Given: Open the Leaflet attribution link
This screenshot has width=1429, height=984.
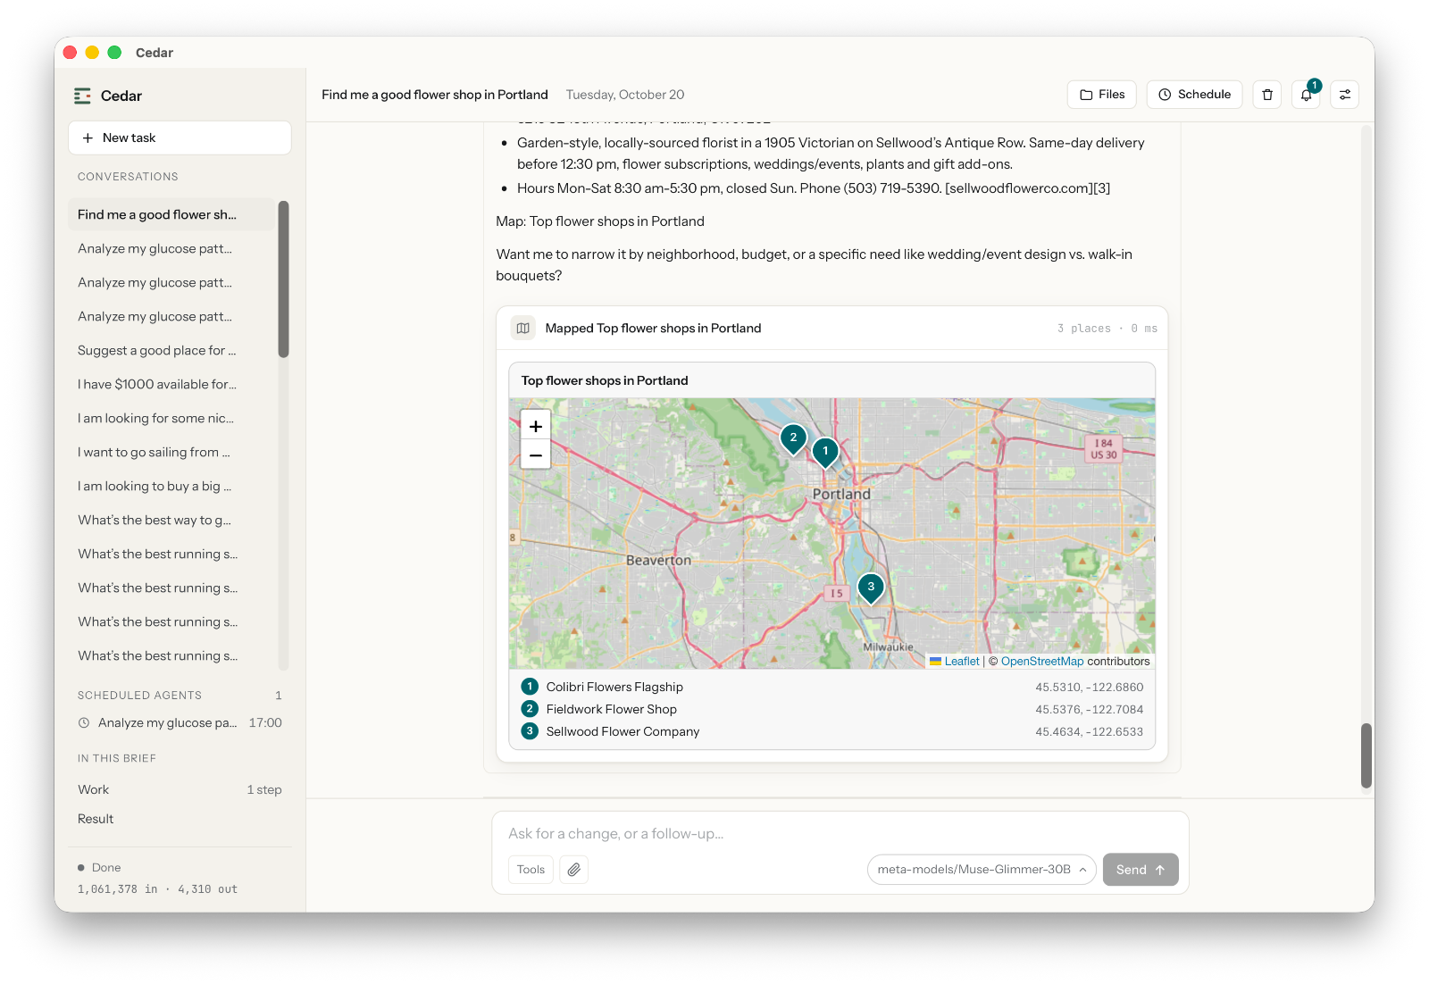Looking at the screenshot, I should click(x=962, y=662).
